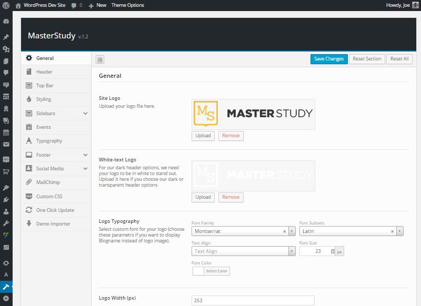
Task: Open the comments bubble in admin bar
Action: 77,5
